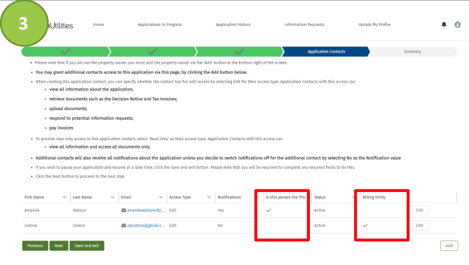Screen dimensions: 469x265
Task: Go to the Home menu item
Action: [x=98, y=25]
